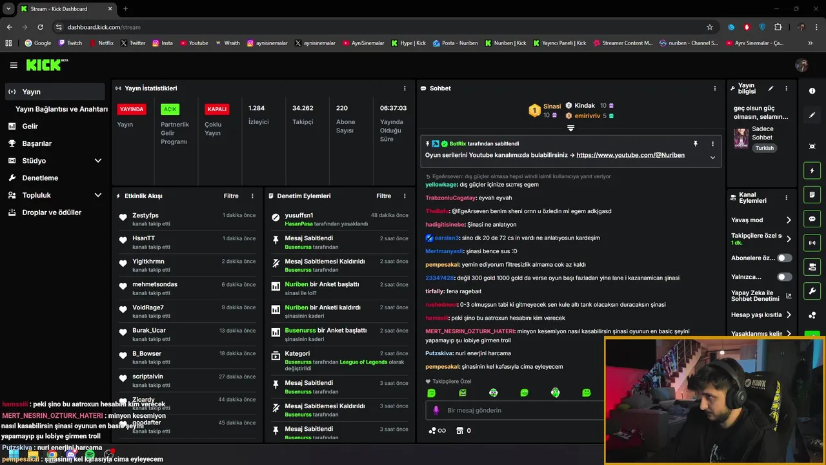Open Yayın bilgisi panel options menu
This screenshot has width=826, height=465.
pyautogui.click(x=786, y=88)
